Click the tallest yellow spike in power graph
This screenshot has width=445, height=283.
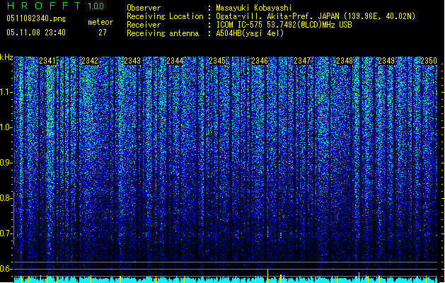point(267,276)
